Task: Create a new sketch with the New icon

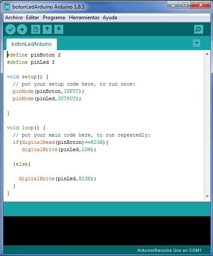Action: click(x=36, y=30)
